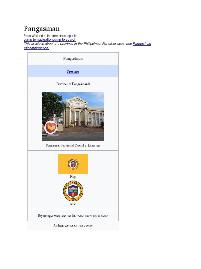Open the Province of Pangasinan seal image
The width and height of the screenshot is (201, 269).
(73, 191)
